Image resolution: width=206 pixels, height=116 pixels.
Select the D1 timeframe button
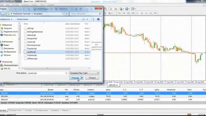[146, 13]
